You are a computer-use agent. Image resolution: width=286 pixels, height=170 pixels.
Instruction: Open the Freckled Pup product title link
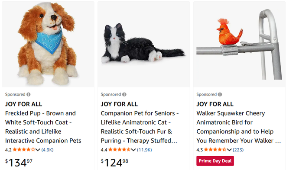coord(43,127)
